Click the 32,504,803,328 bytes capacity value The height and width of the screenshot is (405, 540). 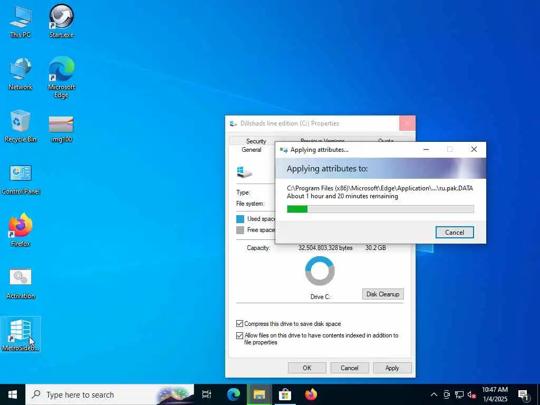point(325,248)
